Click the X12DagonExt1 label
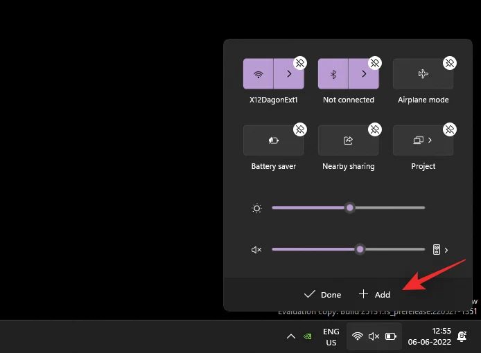481x353 pixels. 274,100
